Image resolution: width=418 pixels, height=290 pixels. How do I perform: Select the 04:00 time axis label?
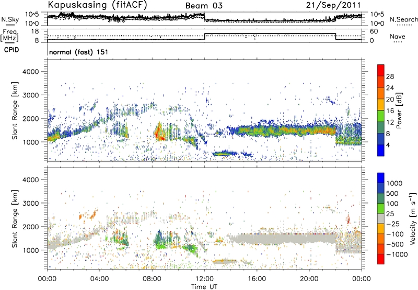click(100, 279)
